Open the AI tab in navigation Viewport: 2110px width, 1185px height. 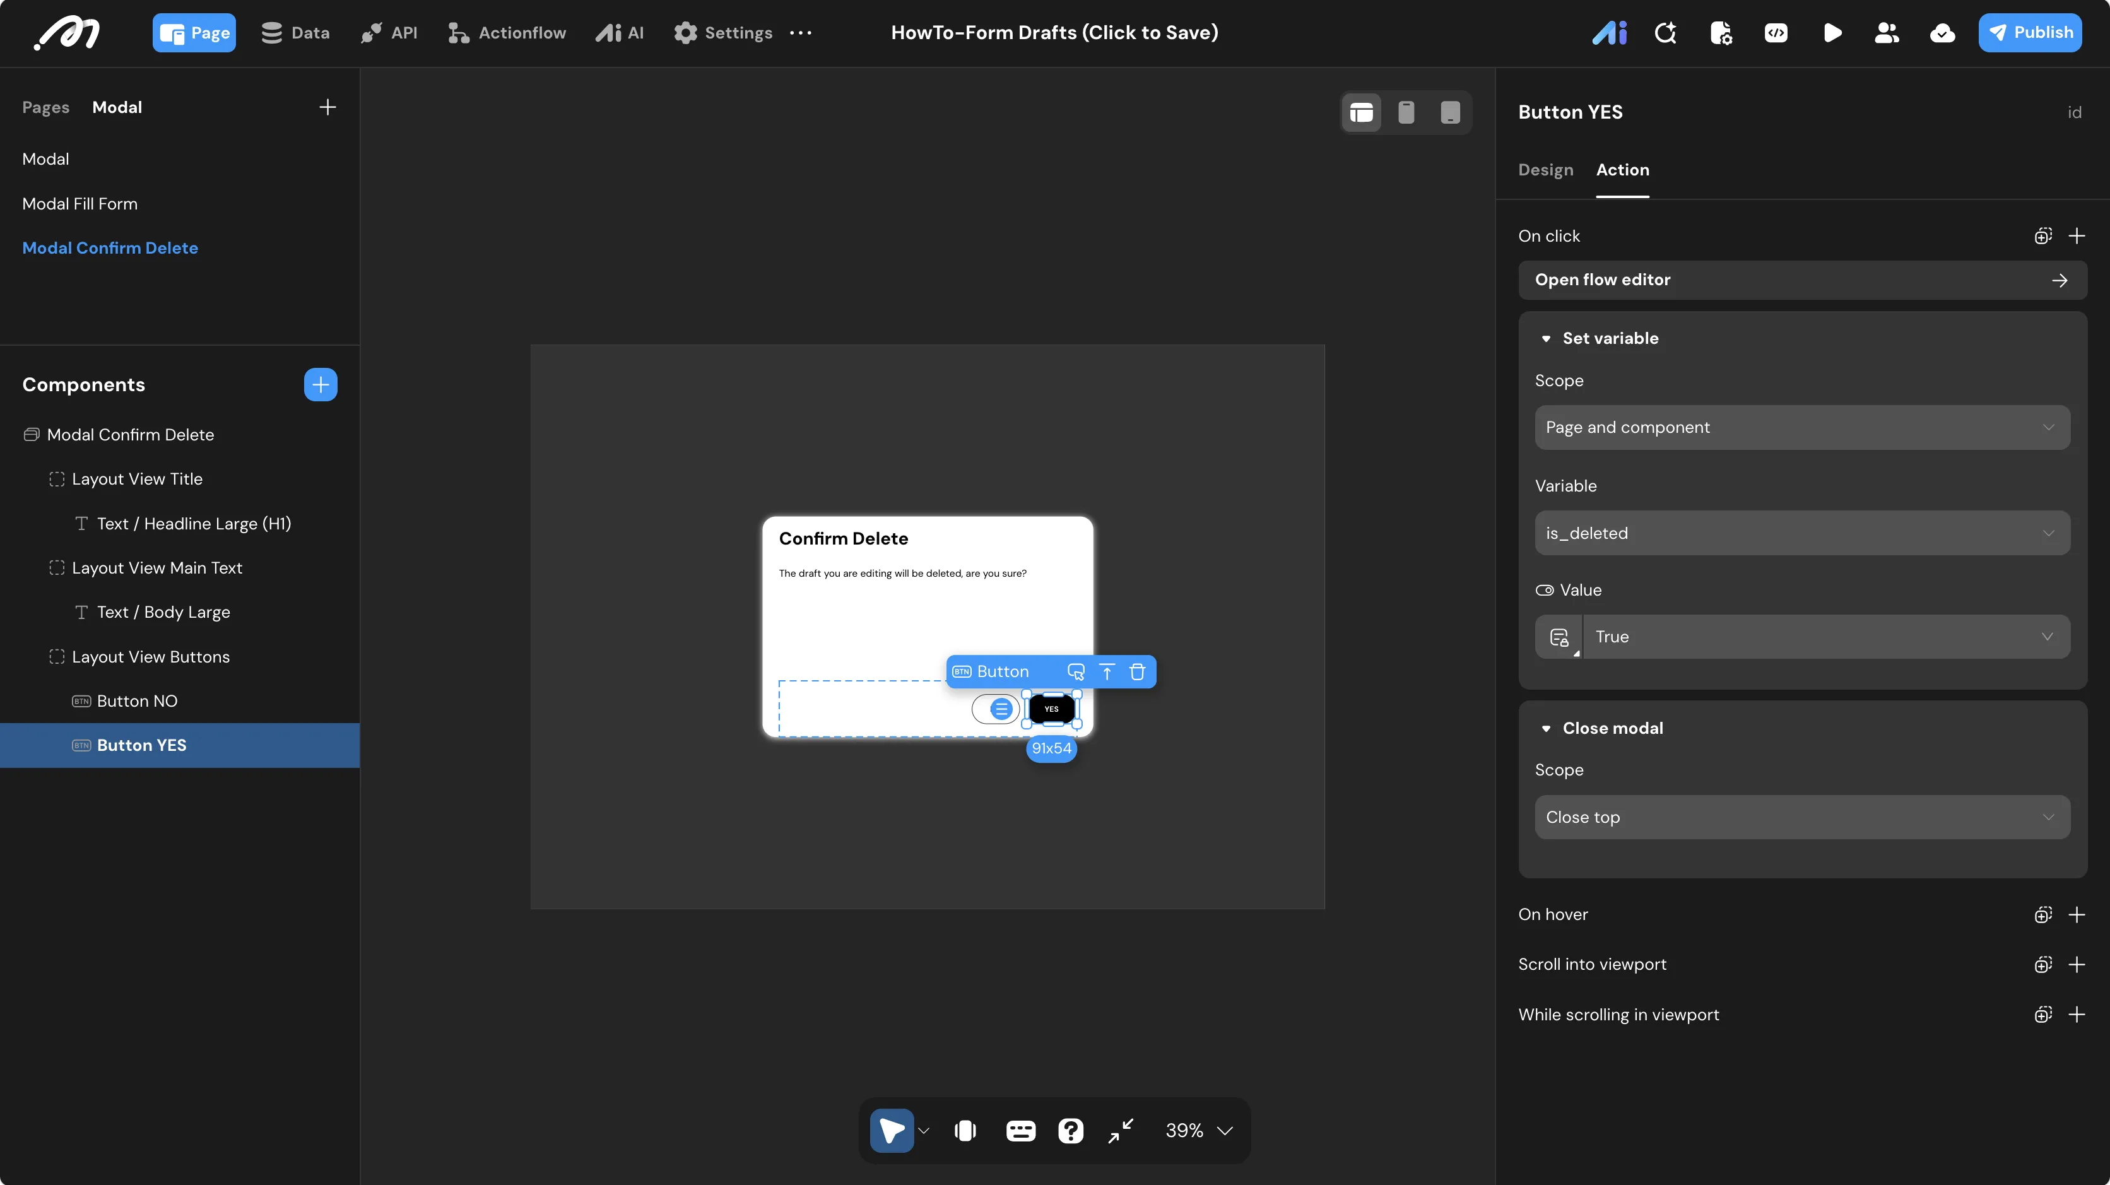(620, 33)
